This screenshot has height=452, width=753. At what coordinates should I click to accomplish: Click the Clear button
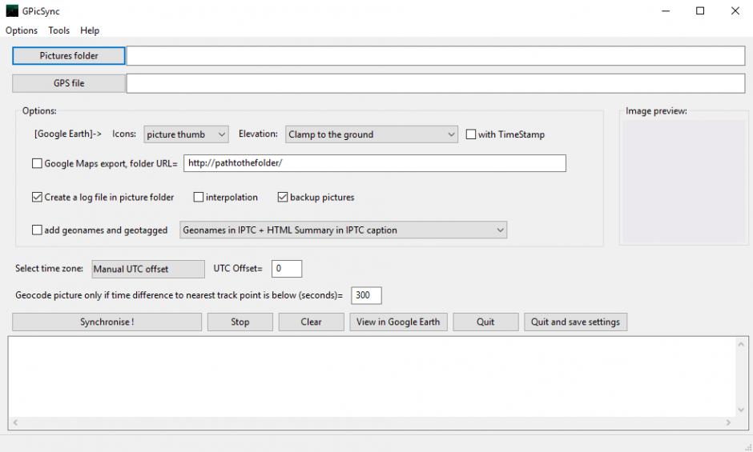[311, 322]
